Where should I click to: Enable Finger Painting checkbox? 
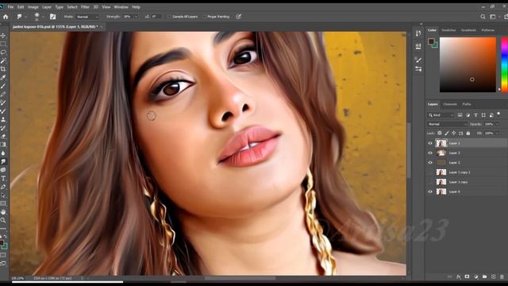pyautogui.click(x=204, y=17)
